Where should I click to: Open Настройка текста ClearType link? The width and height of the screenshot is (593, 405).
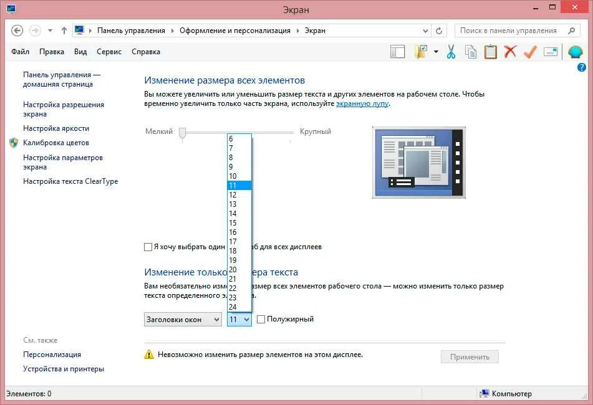point(70,181)
